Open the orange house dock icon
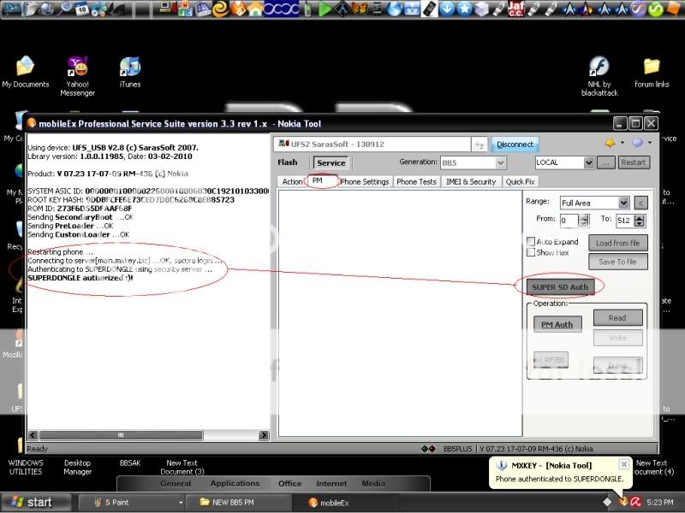This screenshot has height=513, width=685. (255, 9)
